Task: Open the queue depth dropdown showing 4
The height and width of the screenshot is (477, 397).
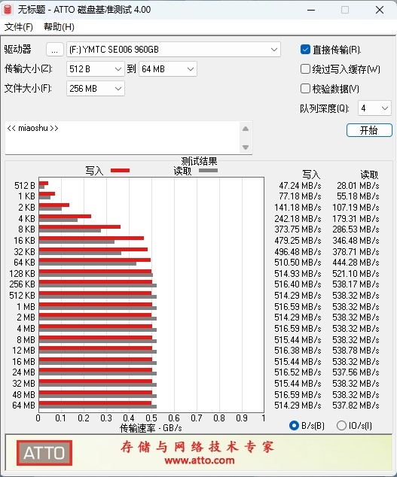Action: pos(374,108)
